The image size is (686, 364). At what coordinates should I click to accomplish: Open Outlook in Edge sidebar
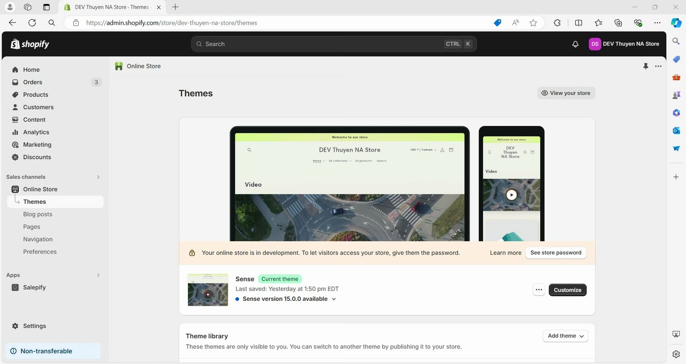(676, 130)
